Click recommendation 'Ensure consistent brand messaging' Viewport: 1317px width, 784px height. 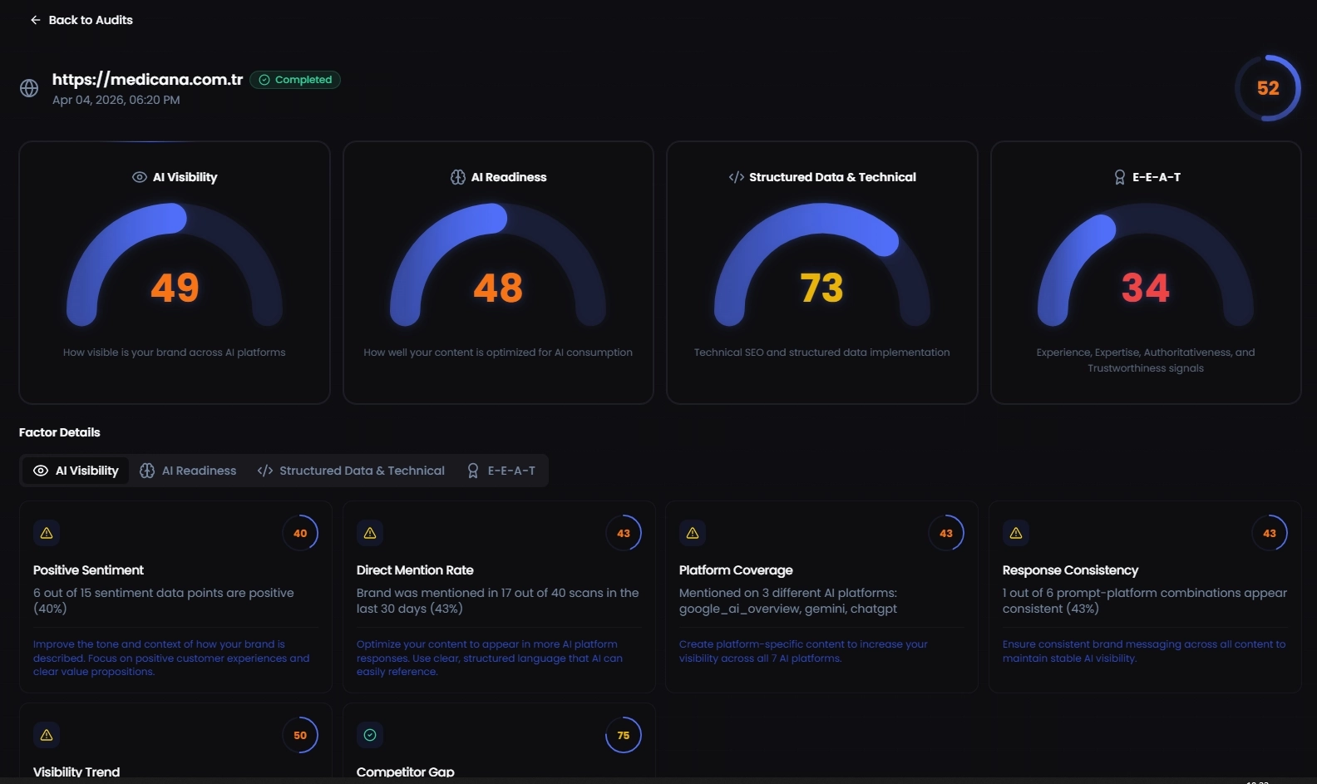click(1144, 651)
